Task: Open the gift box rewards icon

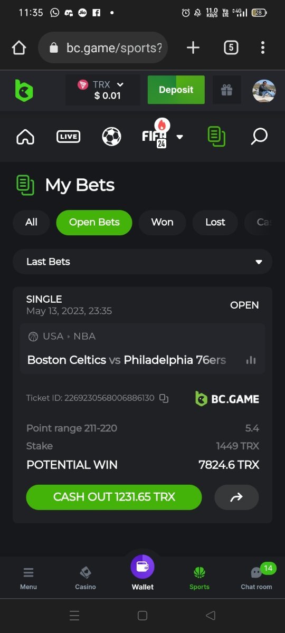Action: (227, 90)
